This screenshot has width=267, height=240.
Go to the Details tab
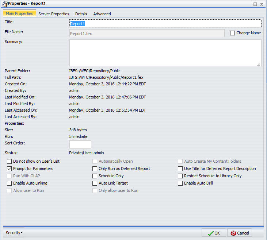(81, 14)
